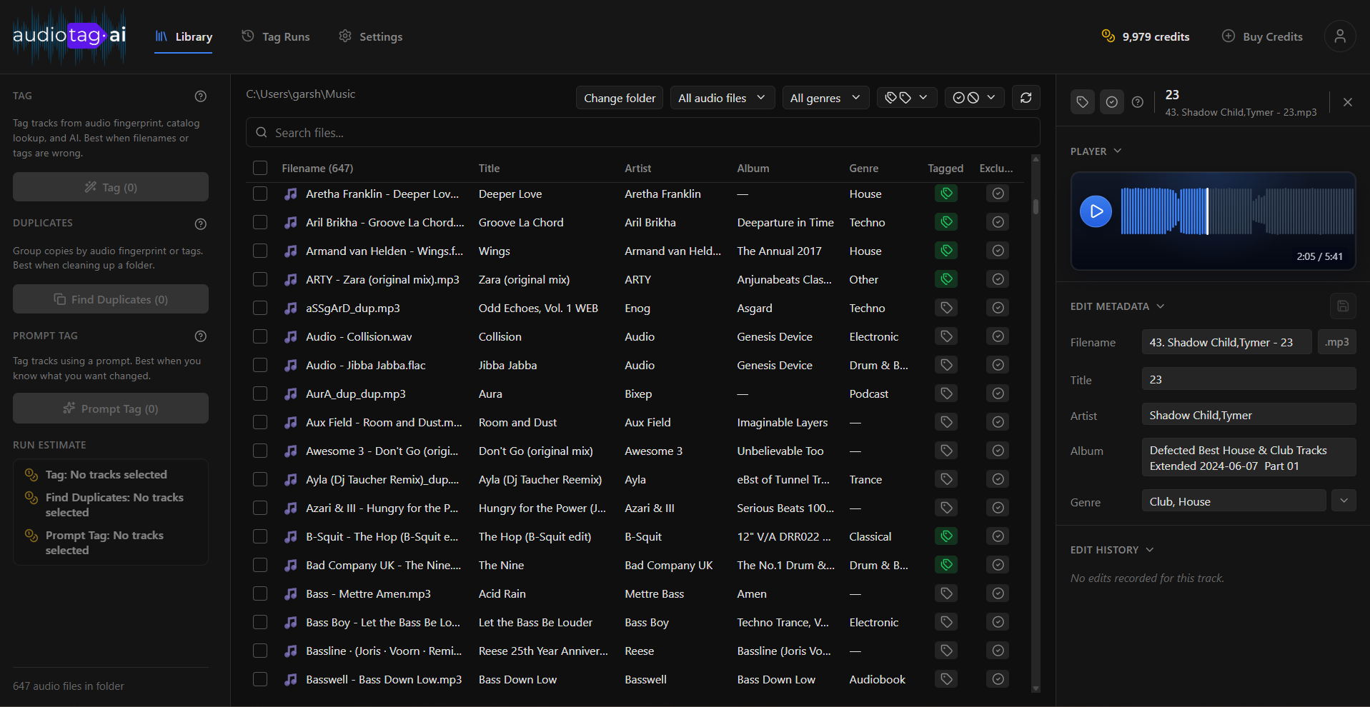The width and height of the screenshot is (1370, 707).
Task: Click the Tag (0) button
Action: 111,187
